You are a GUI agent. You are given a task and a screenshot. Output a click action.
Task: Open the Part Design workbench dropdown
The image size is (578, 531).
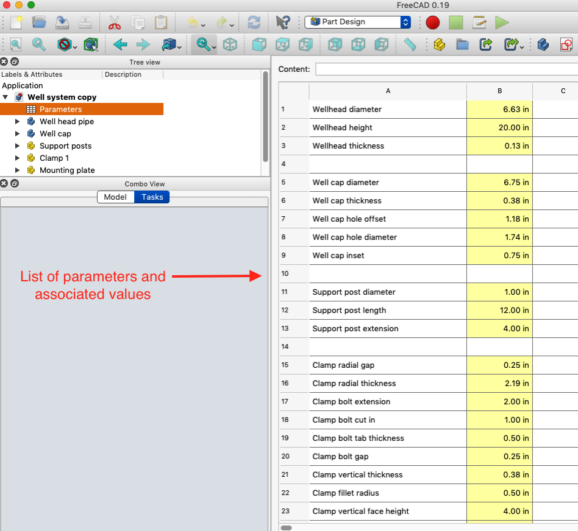[358, 22]
